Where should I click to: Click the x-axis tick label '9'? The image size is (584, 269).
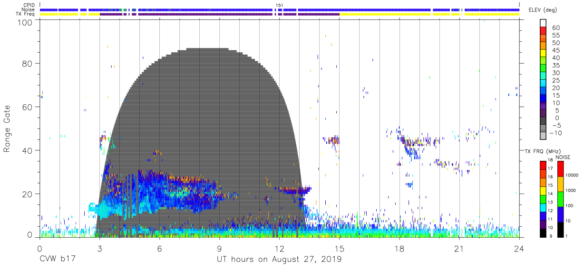(x=219, y=248)
